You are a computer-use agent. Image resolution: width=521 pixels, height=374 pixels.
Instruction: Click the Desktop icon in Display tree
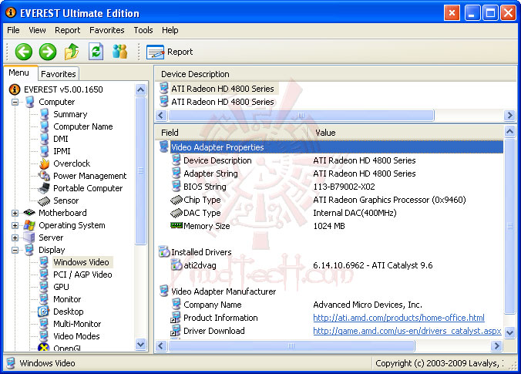coord(43,312)
